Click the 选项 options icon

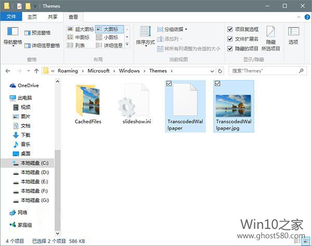tap(293, 34)
